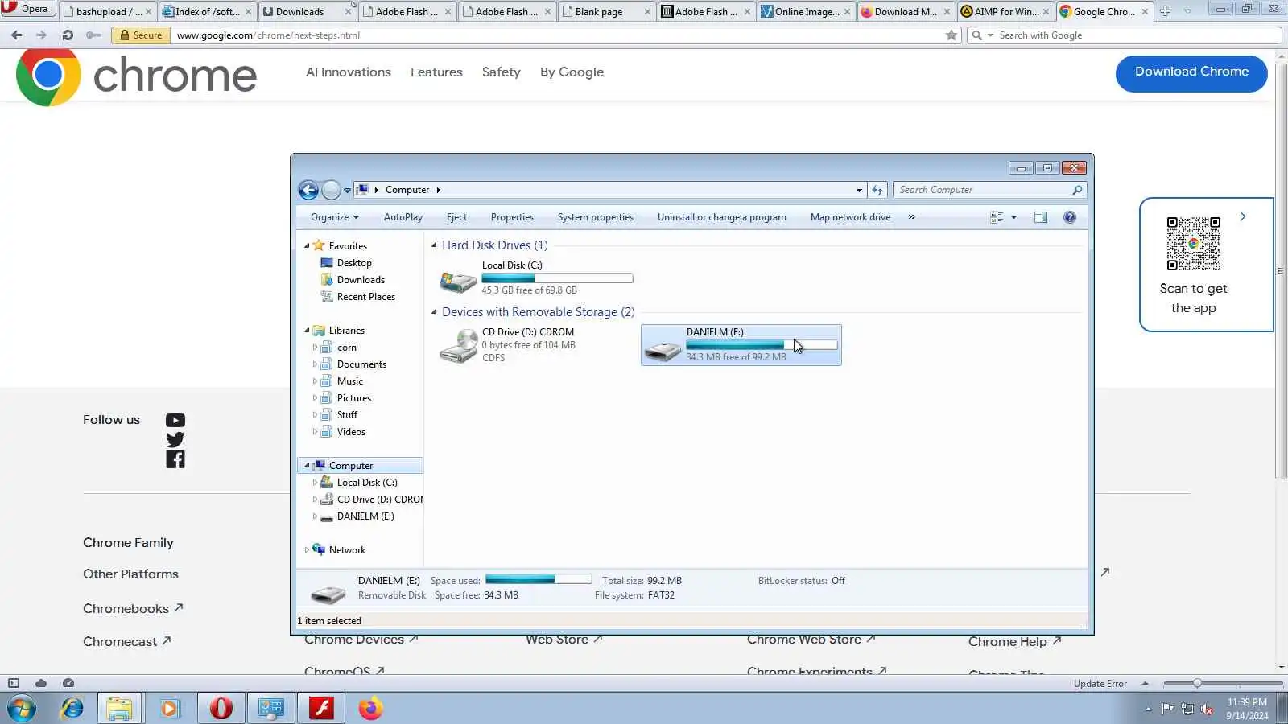The width and height of the screenshot is (1288, 724).
Task: Collapse the Hard Disk Drives group
Action: [x=435, y=245]
